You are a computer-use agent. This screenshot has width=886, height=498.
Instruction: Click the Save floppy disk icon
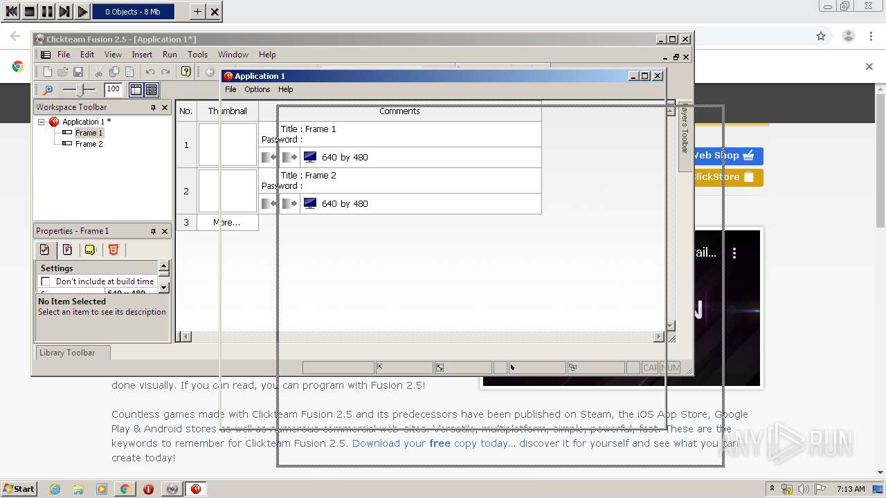pos(78,72)
